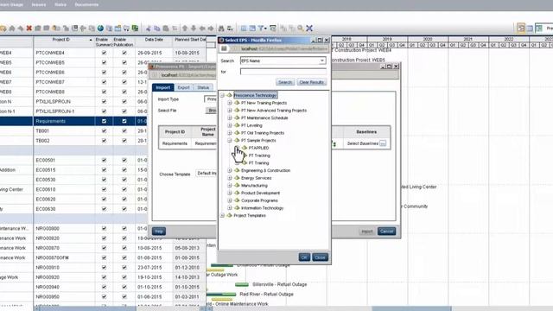This screenshot has width=553, height=311.
Task: Toggle Enable Publication for PTCONWEB5
Action: point(124,62)
